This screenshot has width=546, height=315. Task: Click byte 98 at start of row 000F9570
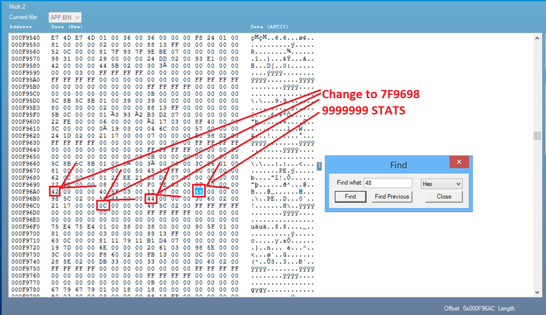point(55,59)
